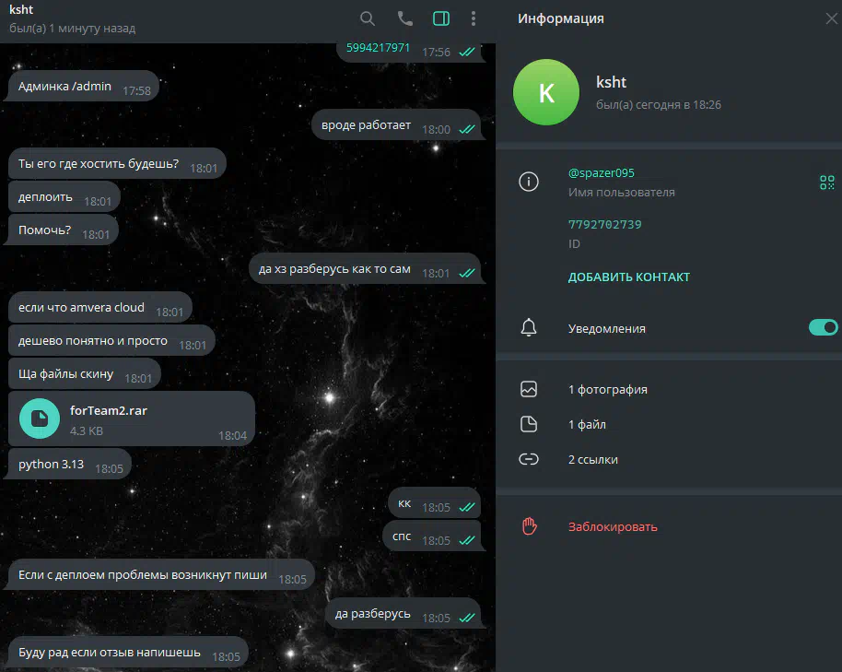Copy the username @spazer095
This screenshot has width=842, height=672.
coord(601,173)
